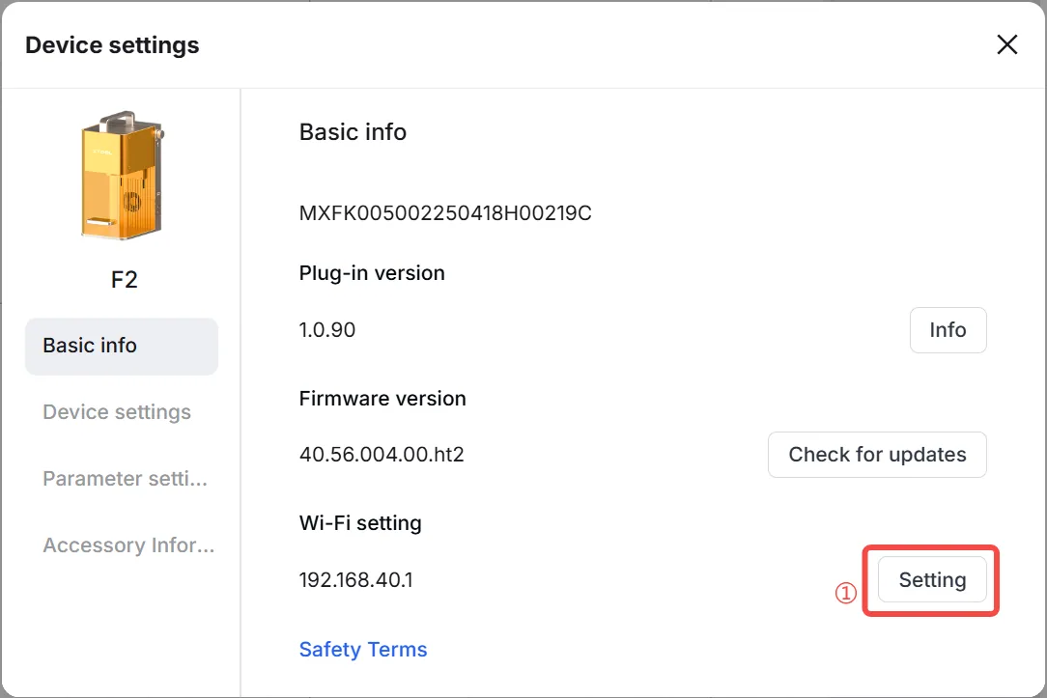Open the Device settings sidebar tab

click(117, 411)
